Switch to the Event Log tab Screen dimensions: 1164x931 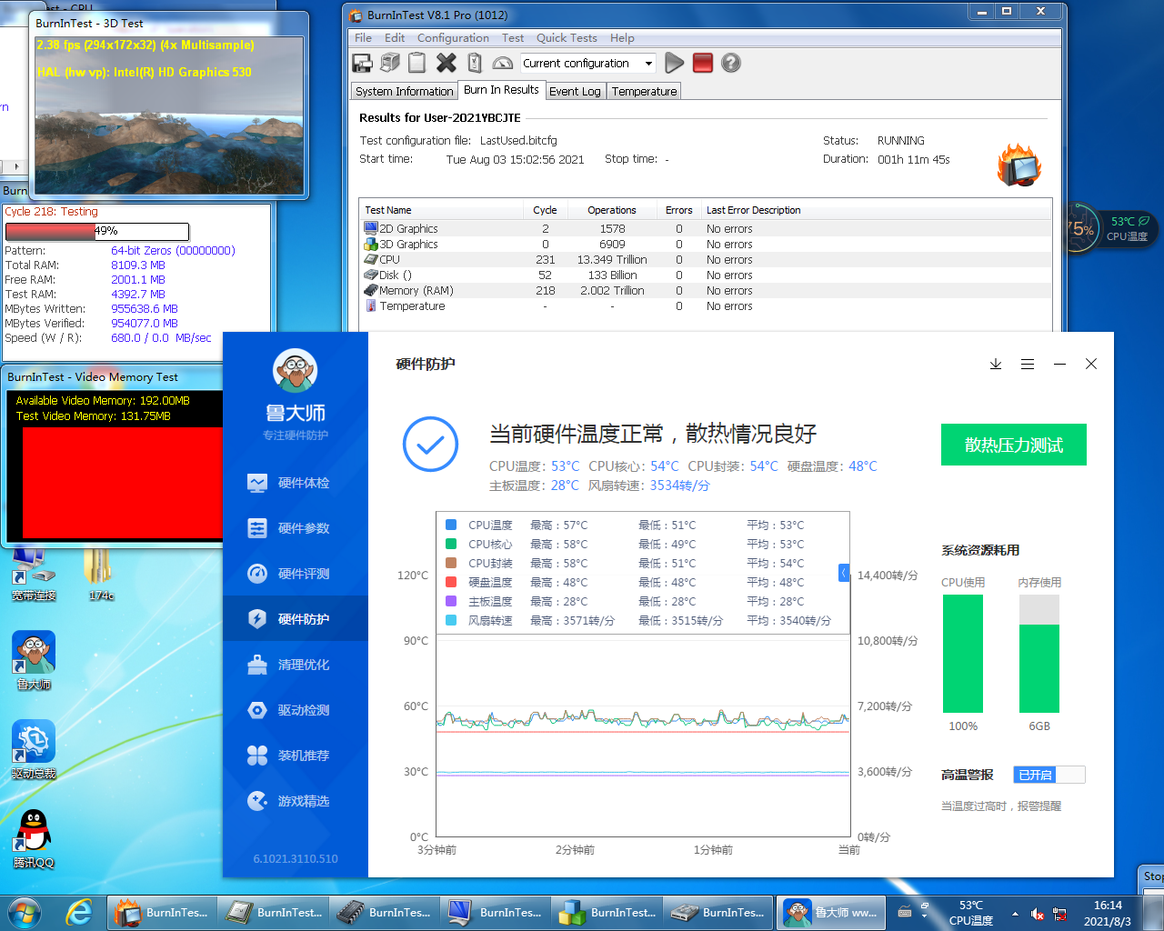pyautogui.click(x=576, y=91)
